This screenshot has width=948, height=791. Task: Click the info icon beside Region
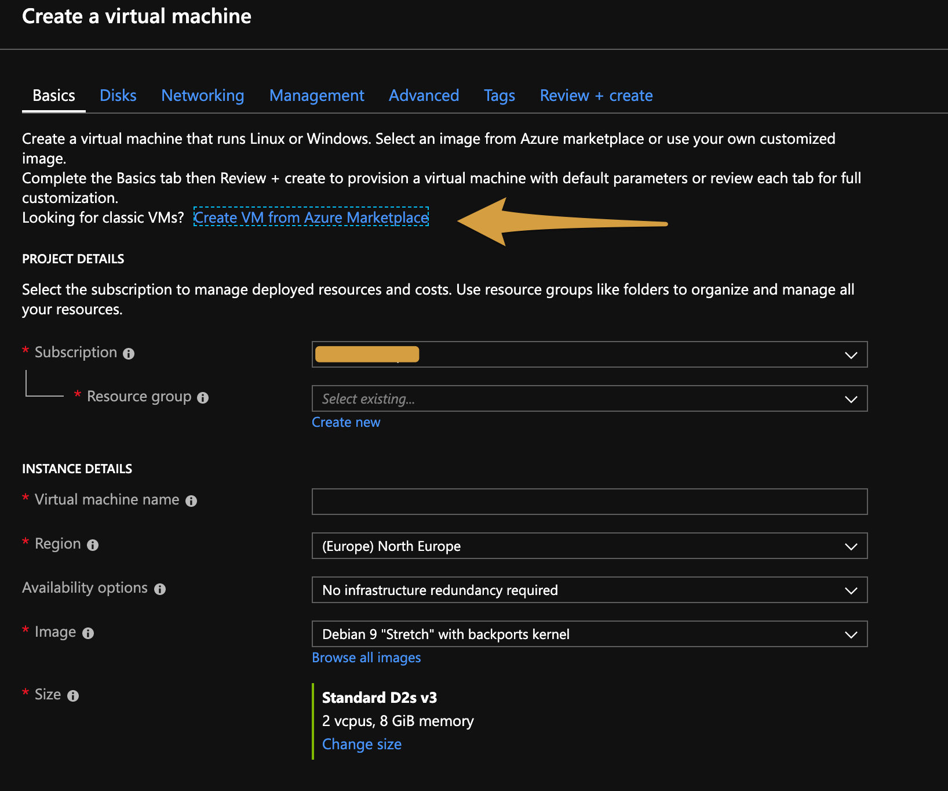(x=93, y=545)
